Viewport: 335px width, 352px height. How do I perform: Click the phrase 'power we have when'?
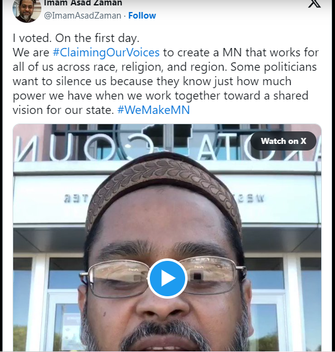(68, 95)
